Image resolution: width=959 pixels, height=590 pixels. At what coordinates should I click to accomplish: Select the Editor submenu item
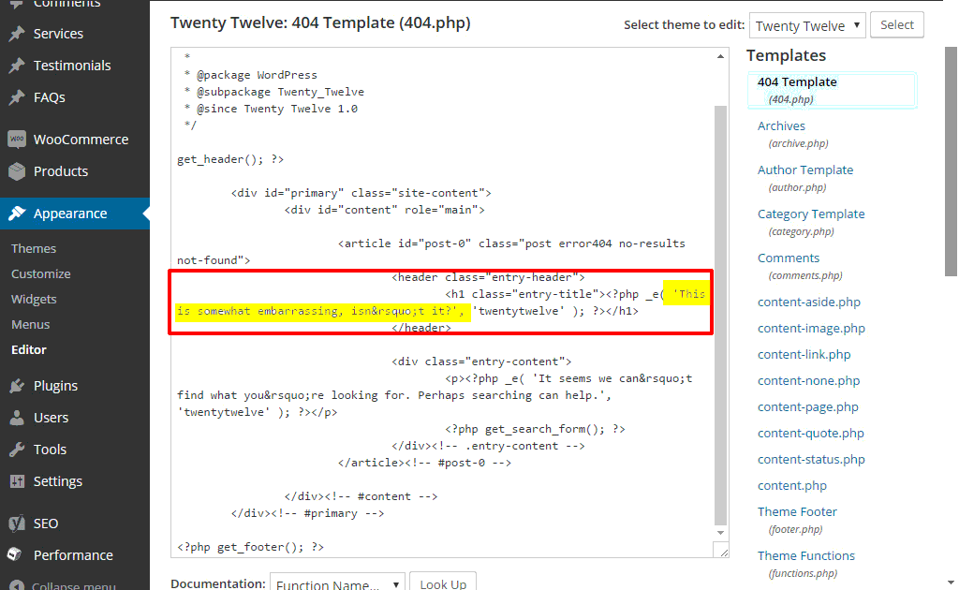tap(29, 349)
